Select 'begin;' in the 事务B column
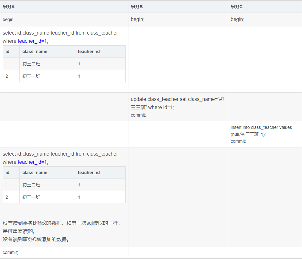The image size is (302, 259). (138, 19)
